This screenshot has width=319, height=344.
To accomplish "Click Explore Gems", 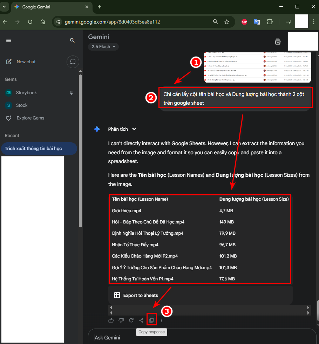I will (30, 118).
